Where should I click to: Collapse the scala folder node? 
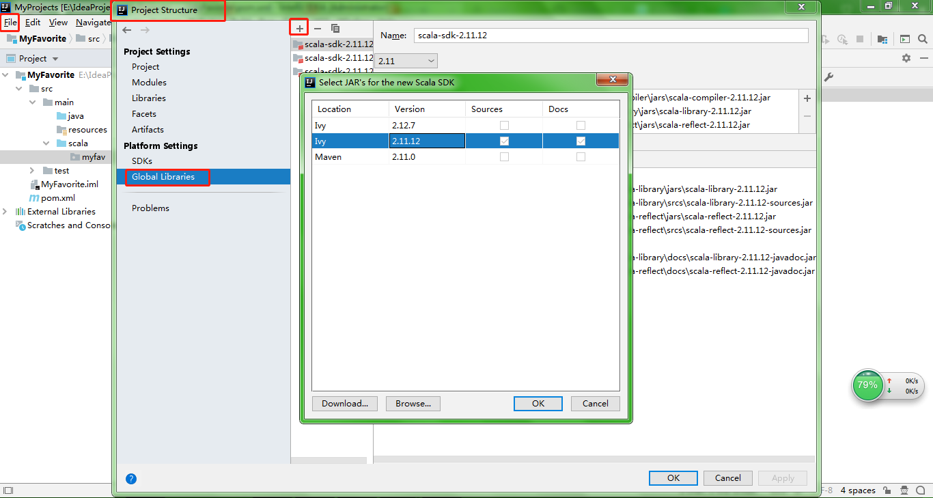(x=46, y=143)
